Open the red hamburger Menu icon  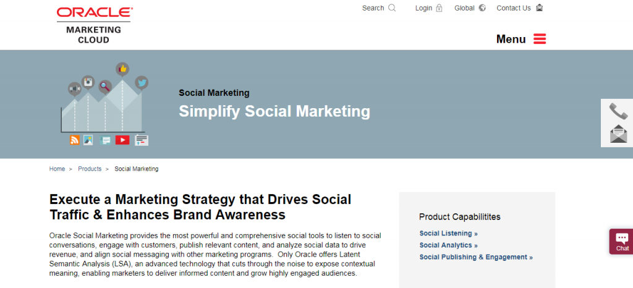540,39
